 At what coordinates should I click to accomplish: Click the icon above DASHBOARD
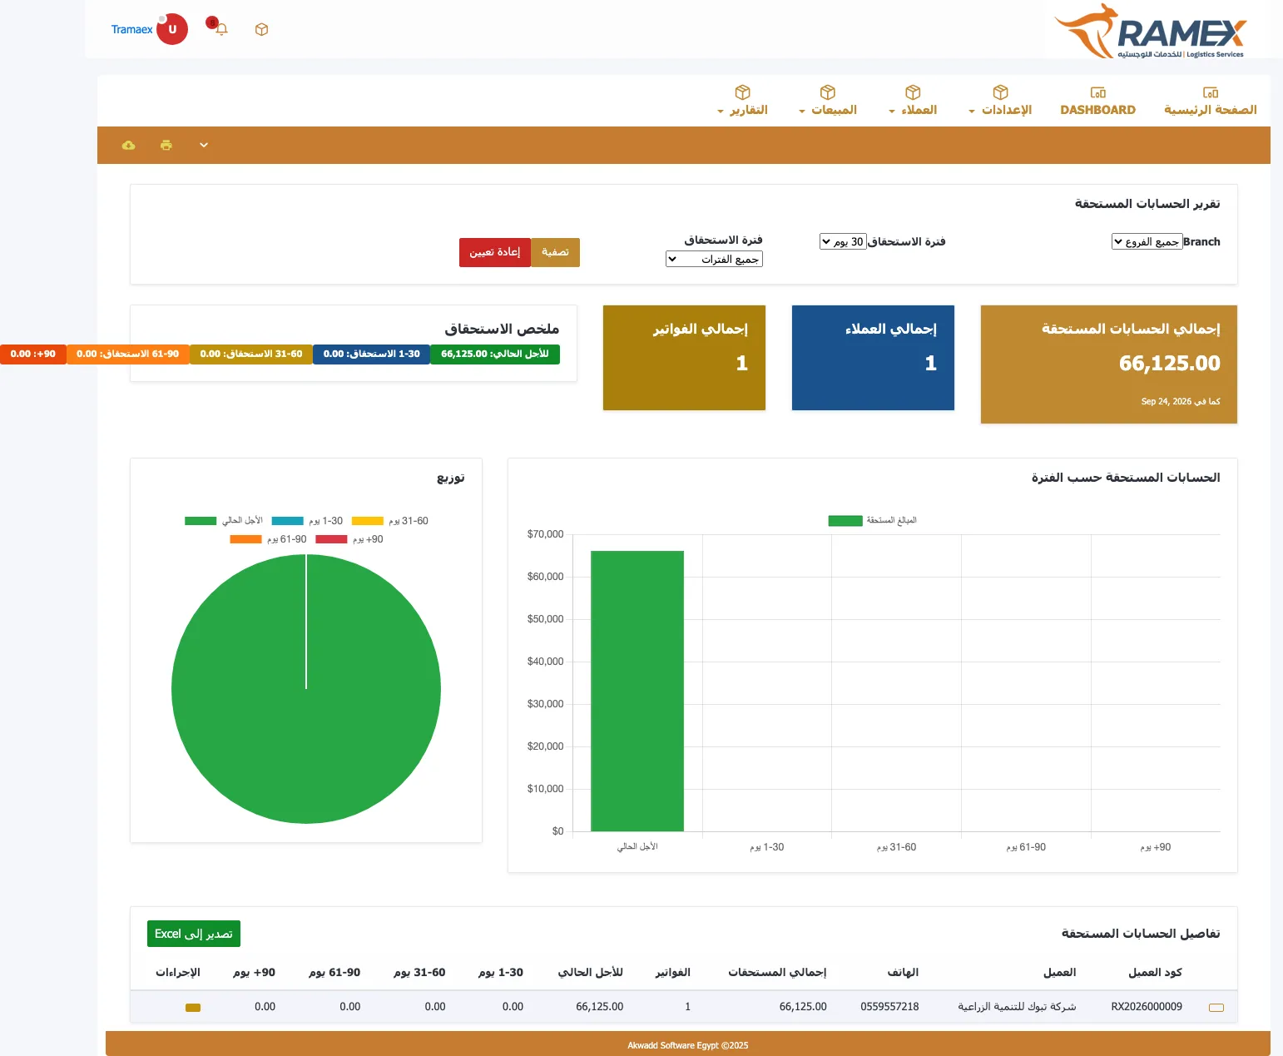pyautogui.click(x=1098, y=92)
